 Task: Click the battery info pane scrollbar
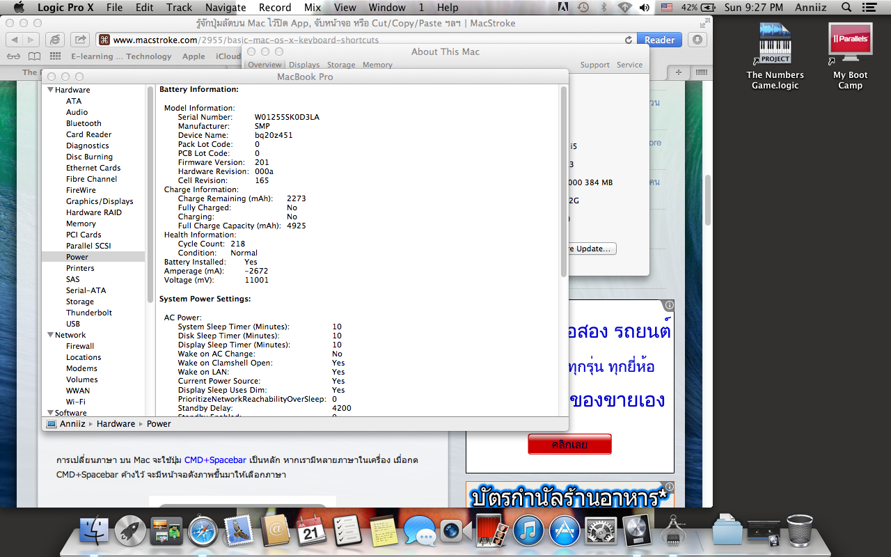click(x=564, y=181)
